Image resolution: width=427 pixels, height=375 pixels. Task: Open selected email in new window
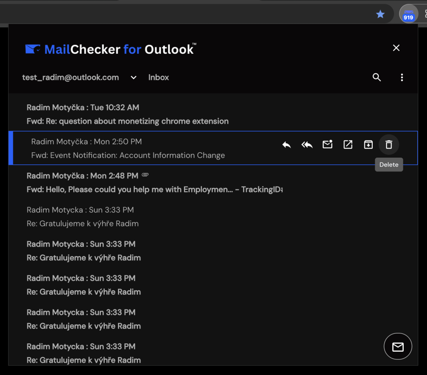pyautogui.click(x=348, y=144)
